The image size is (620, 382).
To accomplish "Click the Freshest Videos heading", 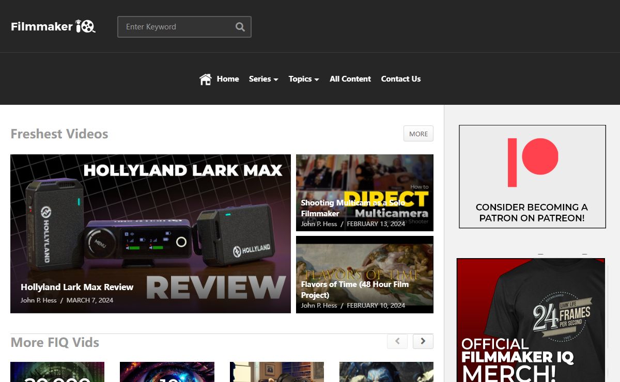I will point(59,134).
